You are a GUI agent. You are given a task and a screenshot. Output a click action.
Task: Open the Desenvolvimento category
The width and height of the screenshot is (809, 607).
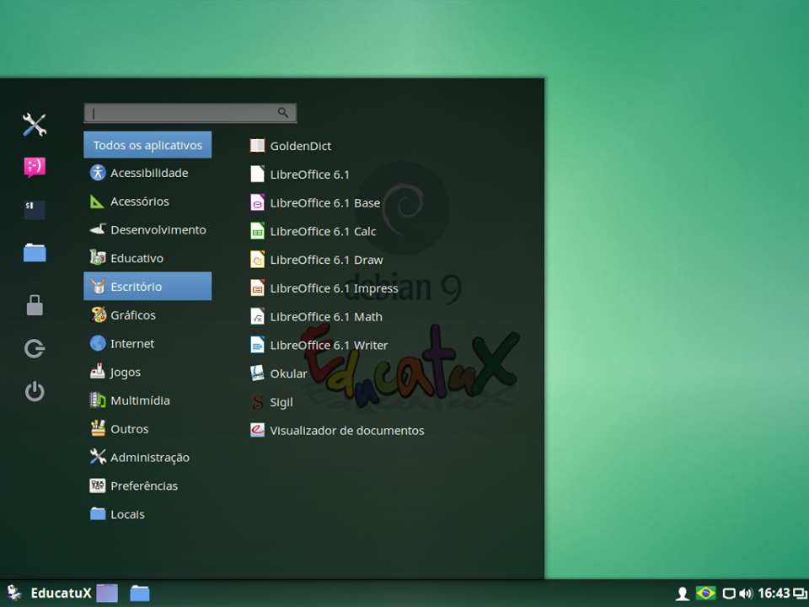coord(147,229)
